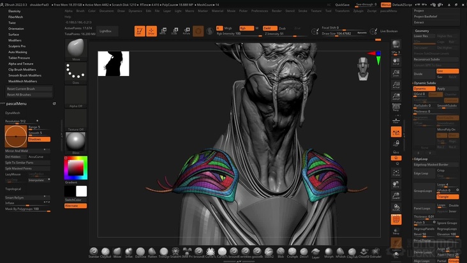Image resolution: width=467 pixels, height=263 pixels.
Task: Click the BPR render icon
Action: (396, 45)
